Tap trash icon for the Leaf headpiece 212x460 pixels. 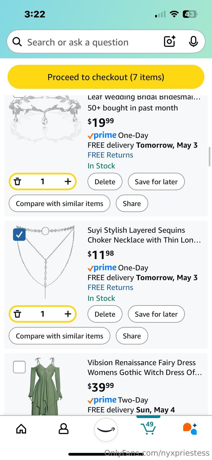(x=18, y=181)
